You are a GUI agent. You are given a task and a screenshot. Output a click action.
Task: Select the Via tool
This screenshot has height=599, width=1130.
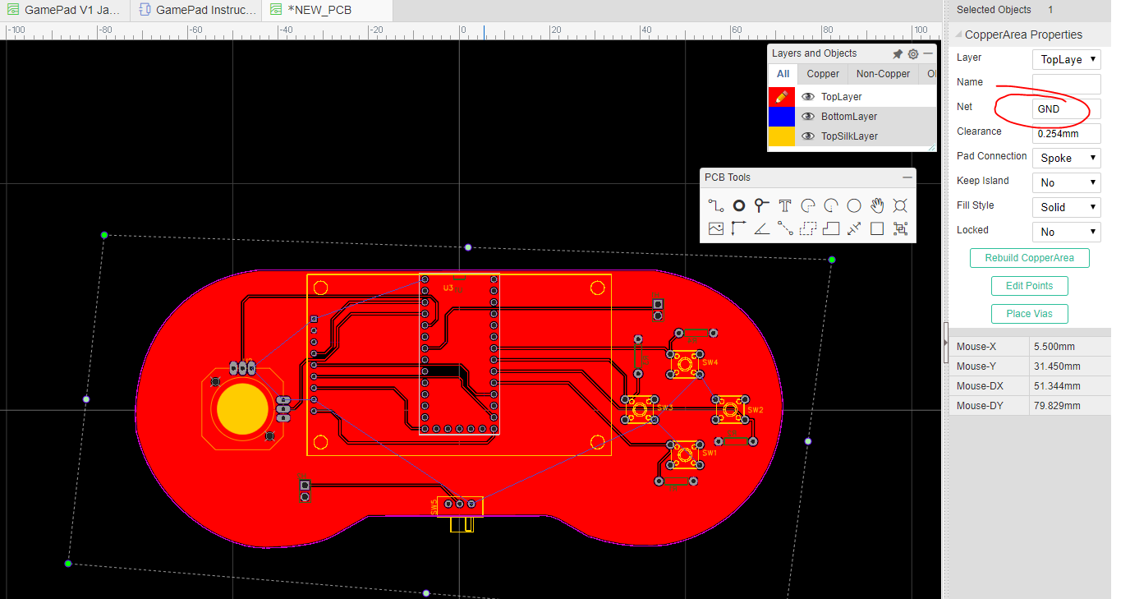tap(761, 205)
